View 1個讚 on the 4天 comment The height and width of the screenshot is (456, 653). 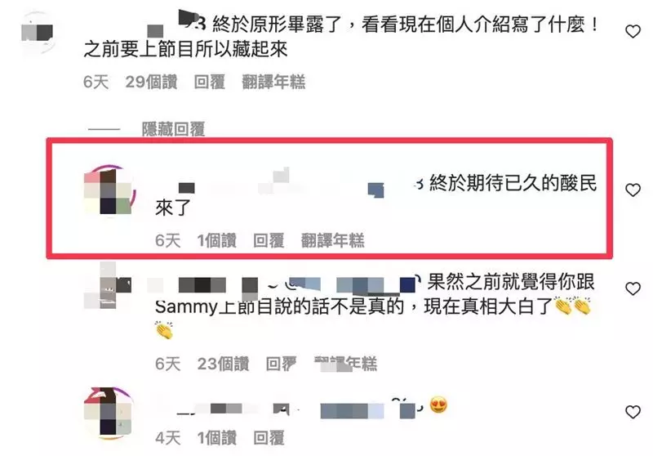(x=216, y=438)
